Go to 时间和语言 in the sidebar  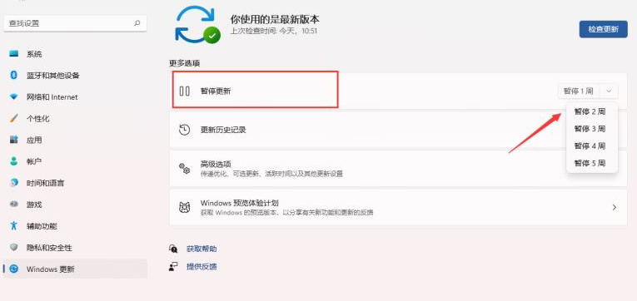75,183
